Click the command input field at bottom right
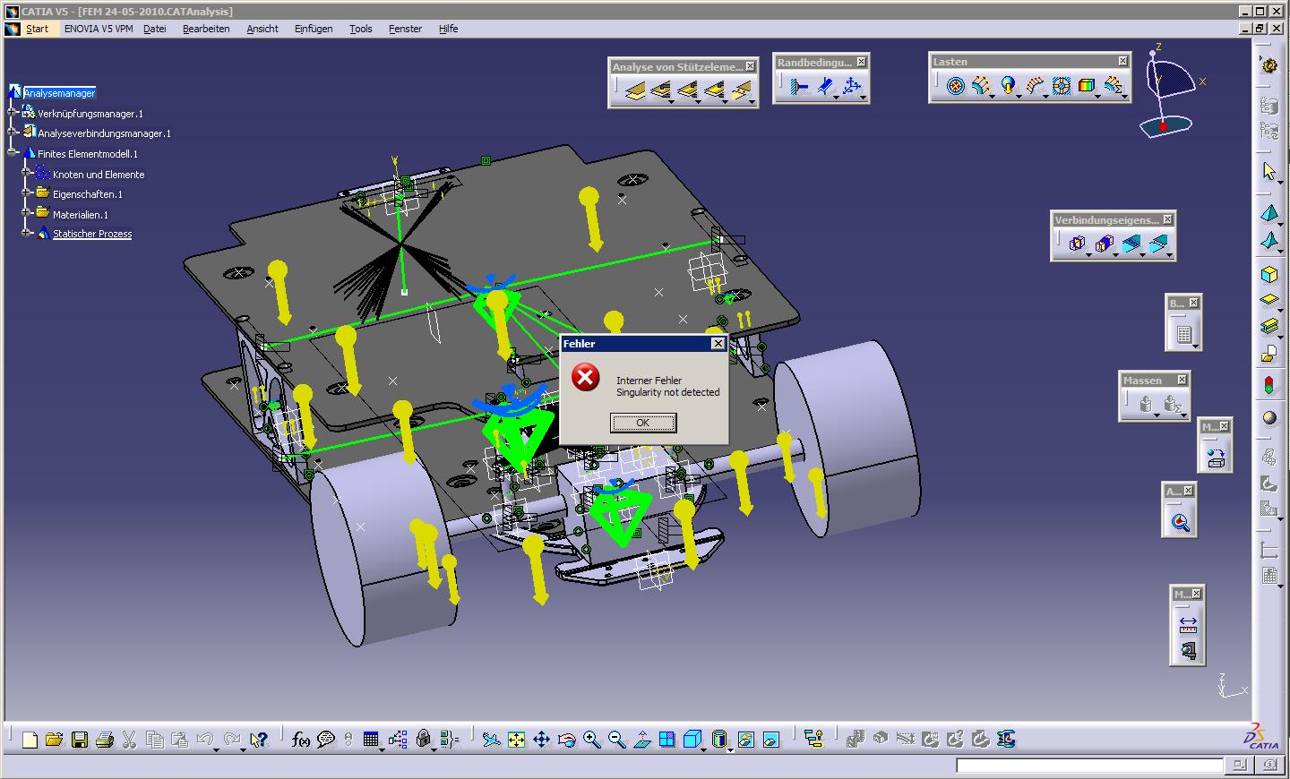Screen dimensions: 1290x779 (x=1089, y=766)
